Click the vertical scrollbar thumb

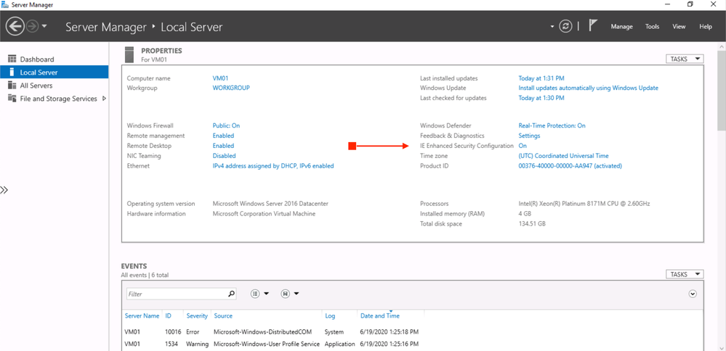[722, 92]
